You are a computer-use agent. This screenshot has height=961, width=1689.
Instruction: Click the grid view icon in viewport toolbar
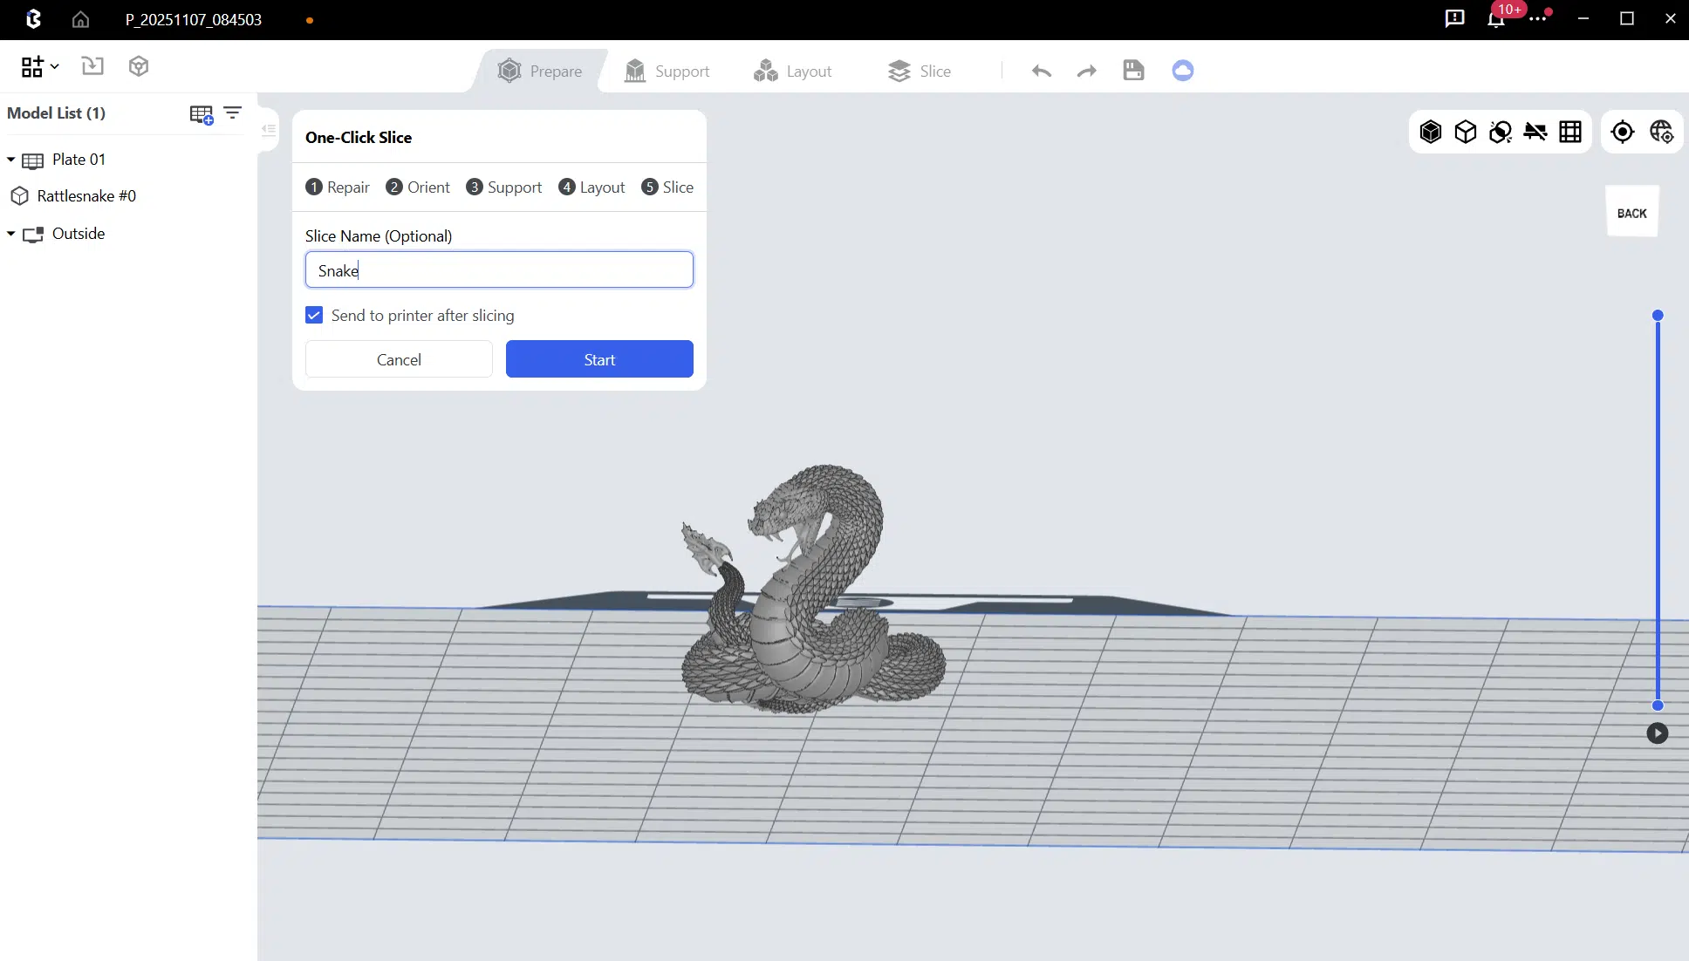[x=1570, y=132]
